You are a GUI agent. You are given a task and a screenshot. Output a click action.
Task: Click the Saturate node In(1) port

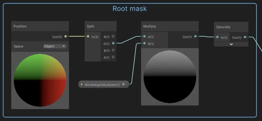click(x=217, y=37)
